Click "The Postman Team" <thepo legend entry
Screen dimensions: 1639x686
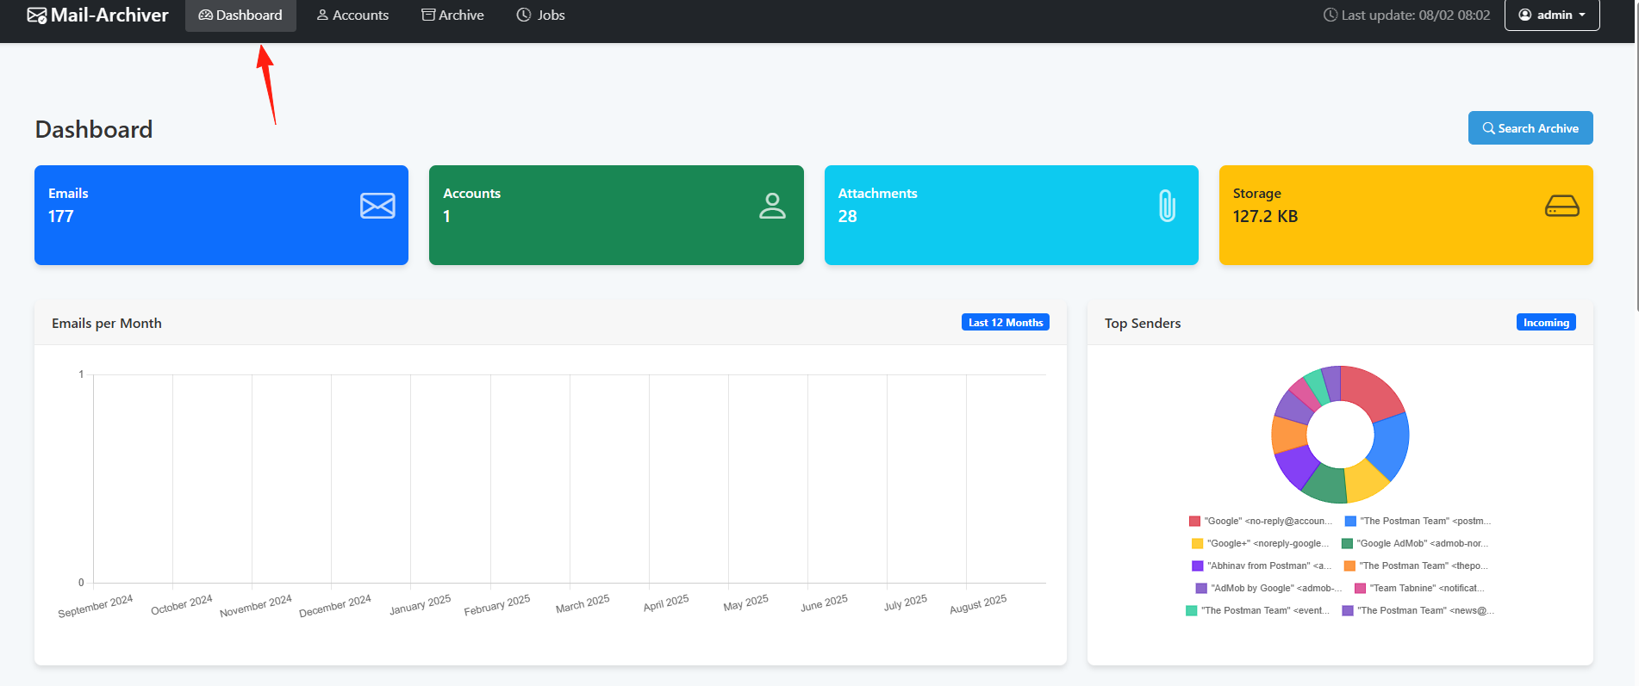click(x=1416, y=565)
